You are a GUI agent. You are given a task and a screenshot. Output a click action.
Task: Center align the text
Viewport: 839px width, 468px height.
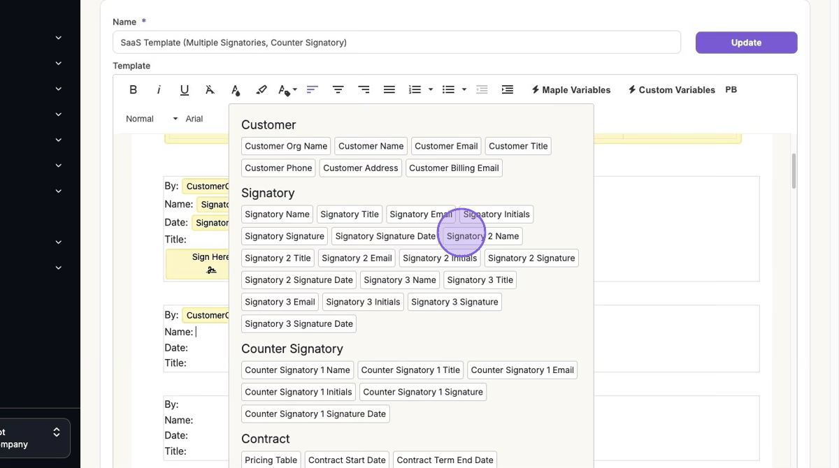point(338,89)
